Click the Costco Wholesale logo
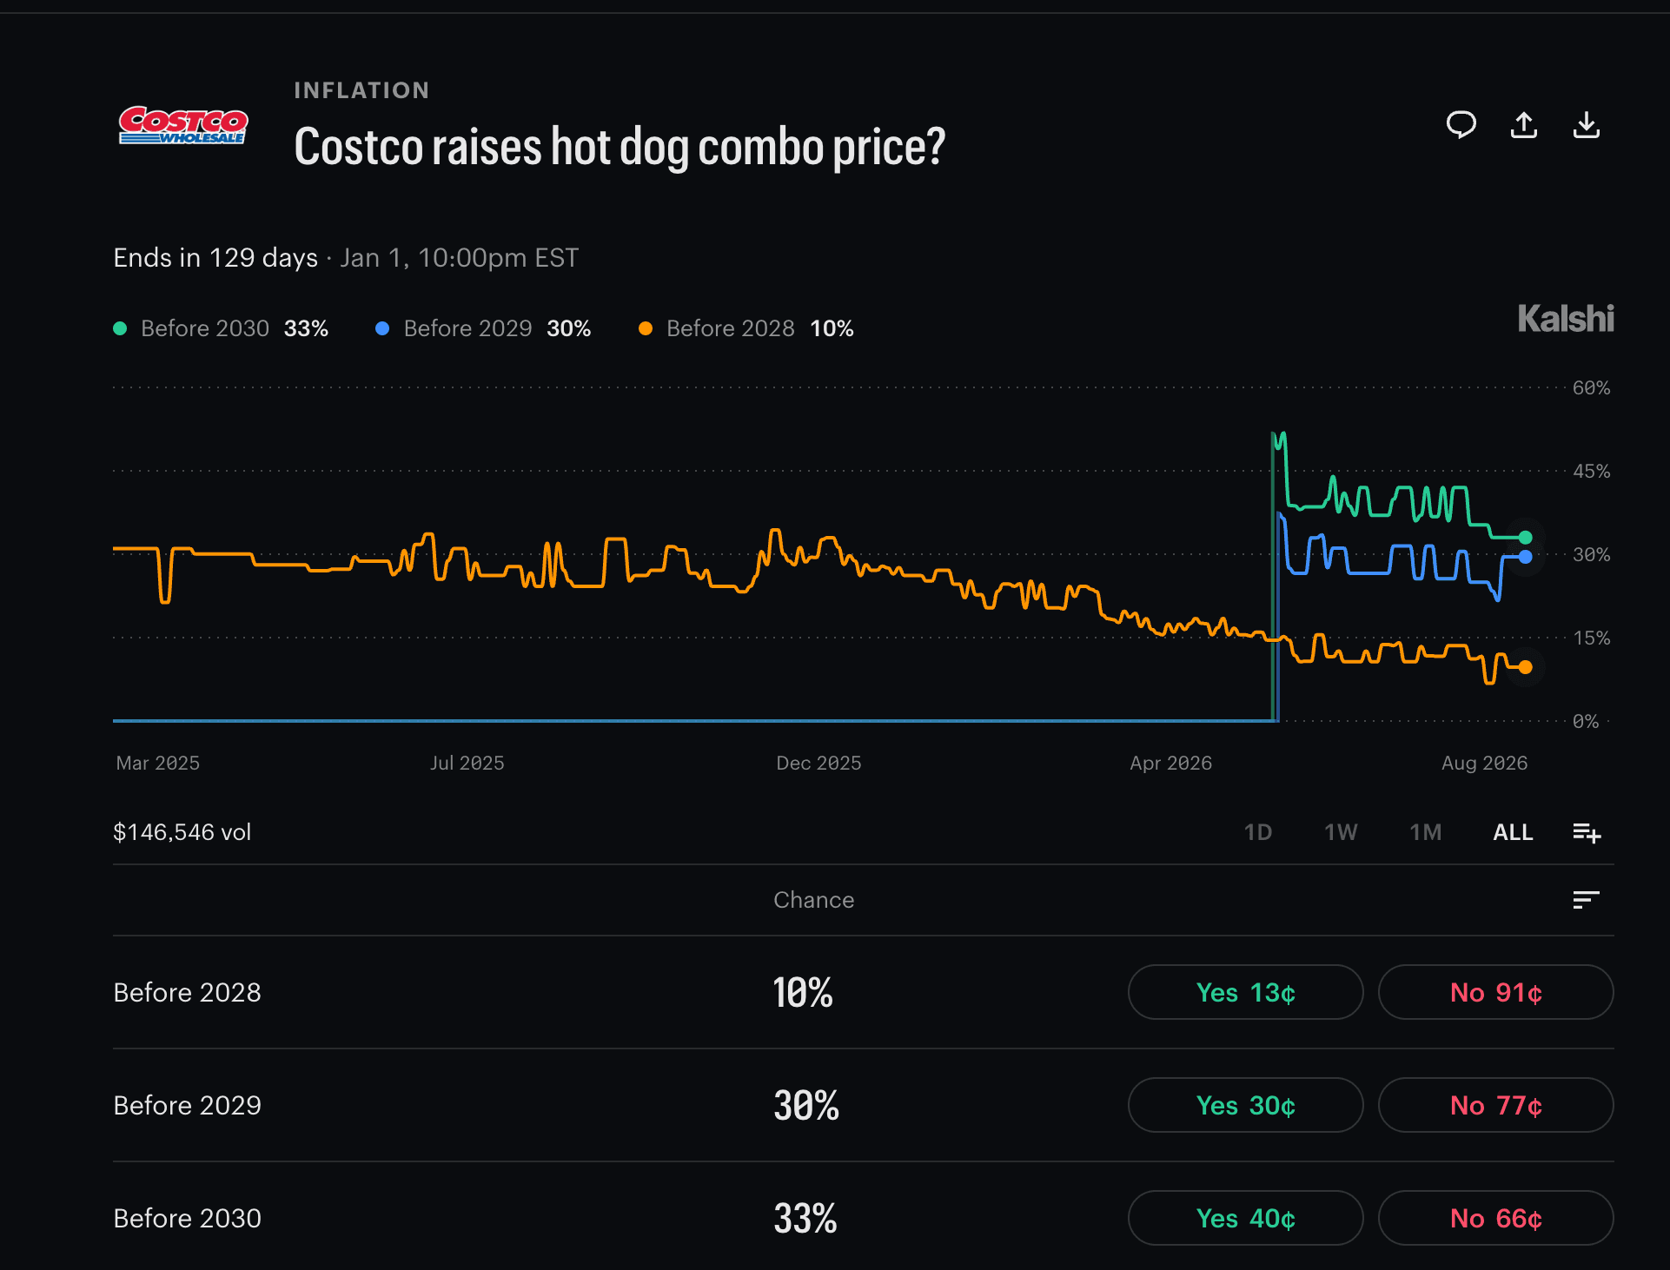Screen dimensions: 1670x1270 click(x=183, y=125)
